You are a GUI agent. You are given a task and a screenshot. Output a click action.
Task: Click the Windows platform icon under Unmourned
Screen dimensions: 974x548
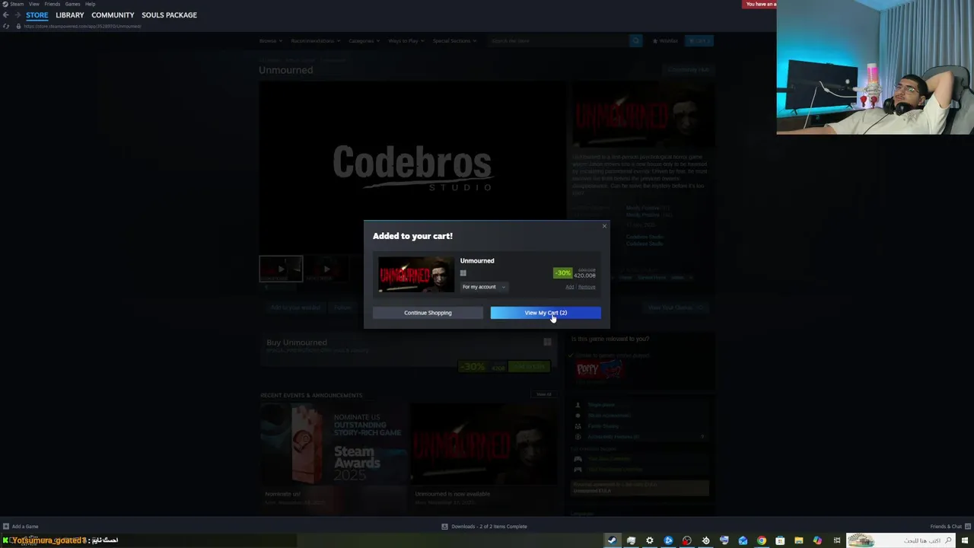point(463,273)
